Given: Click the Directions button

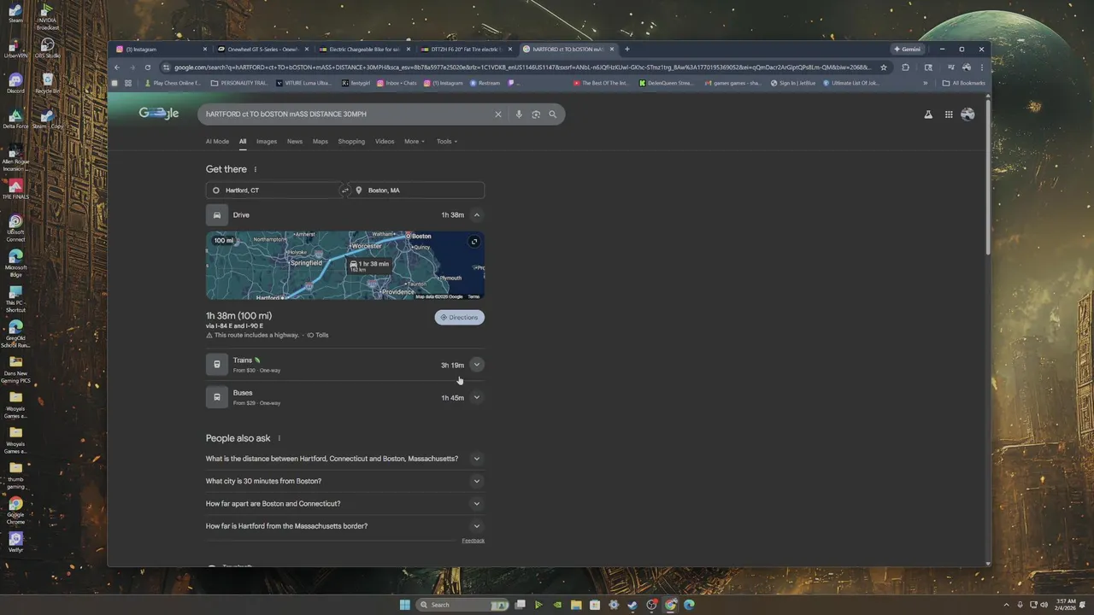Looking at the screenshot, I should coord(460,318).
